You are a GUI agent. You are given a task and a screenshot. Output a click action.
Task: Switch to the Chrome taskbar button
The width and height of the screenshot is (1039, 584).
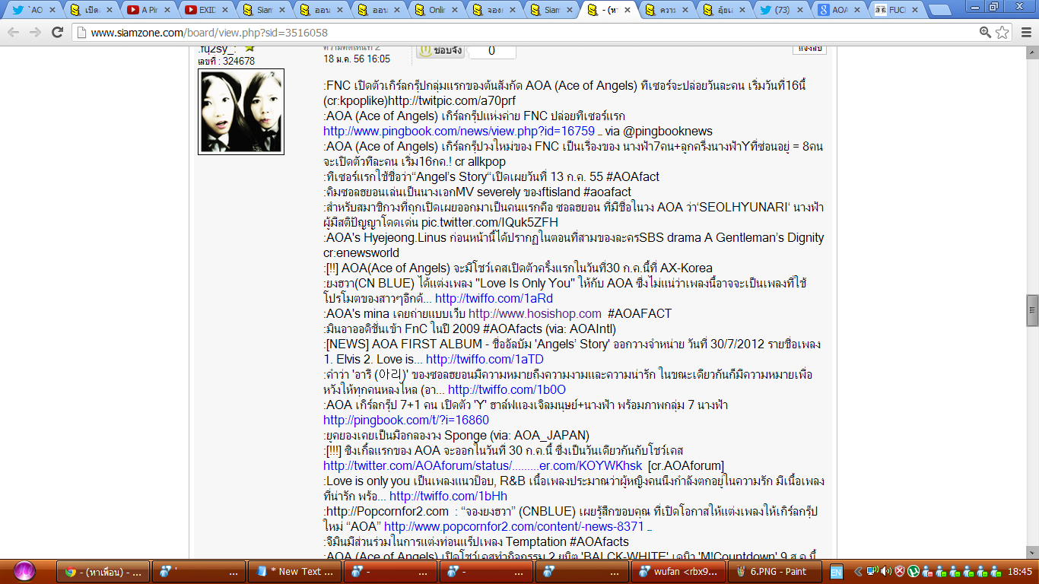103,572
